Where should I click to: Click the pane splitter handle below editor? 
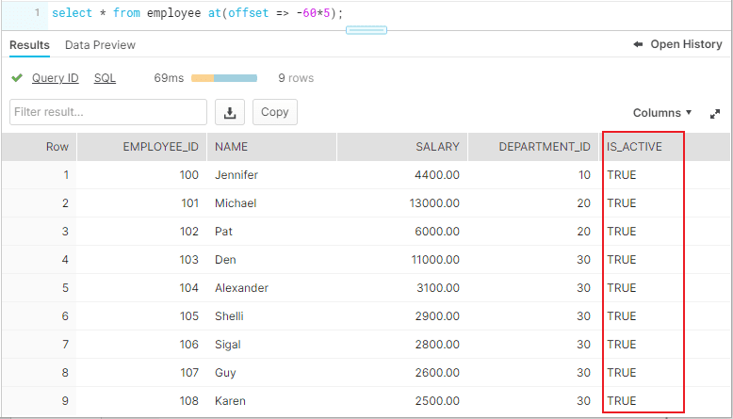[x=366, y=30]
